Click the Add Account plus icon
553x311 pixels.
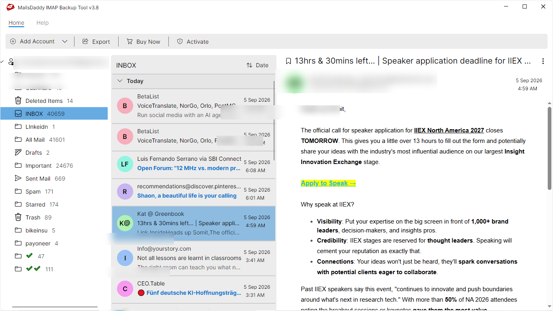[x=13, y=41]
